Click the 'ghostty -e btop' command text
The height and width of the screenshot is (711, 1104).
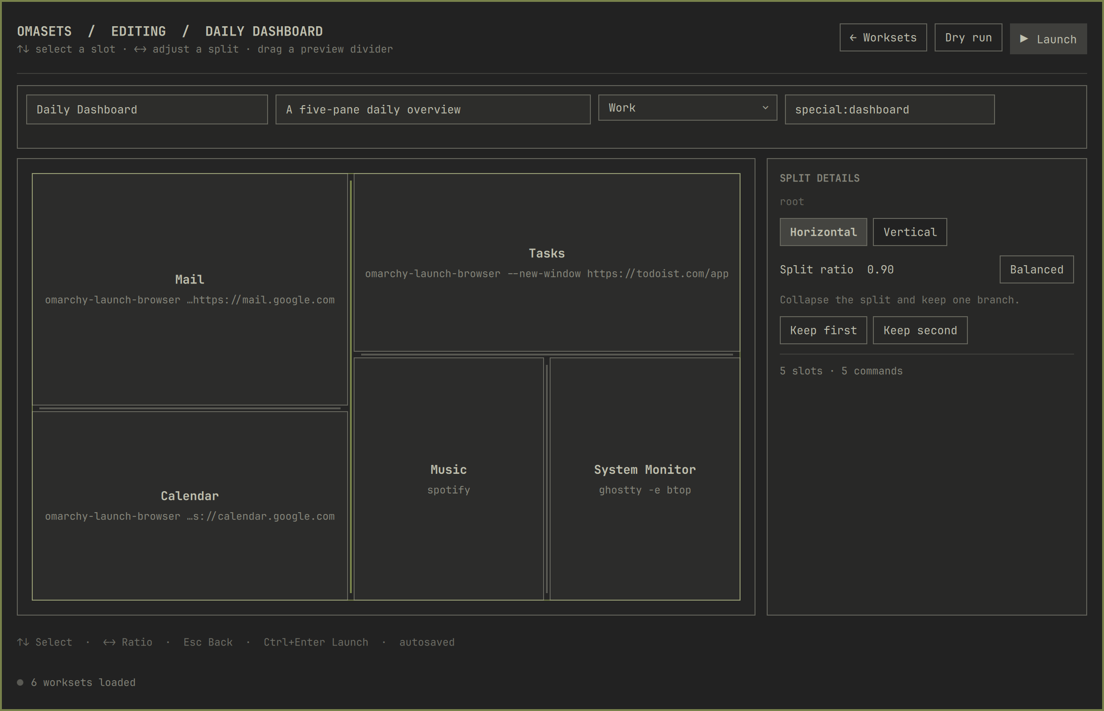coord(645,490)
